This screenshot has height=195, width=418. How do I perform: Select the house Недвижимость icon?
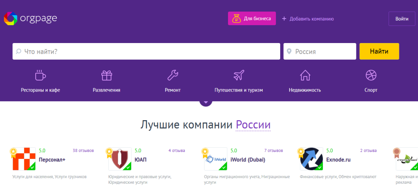pos(305,75)
